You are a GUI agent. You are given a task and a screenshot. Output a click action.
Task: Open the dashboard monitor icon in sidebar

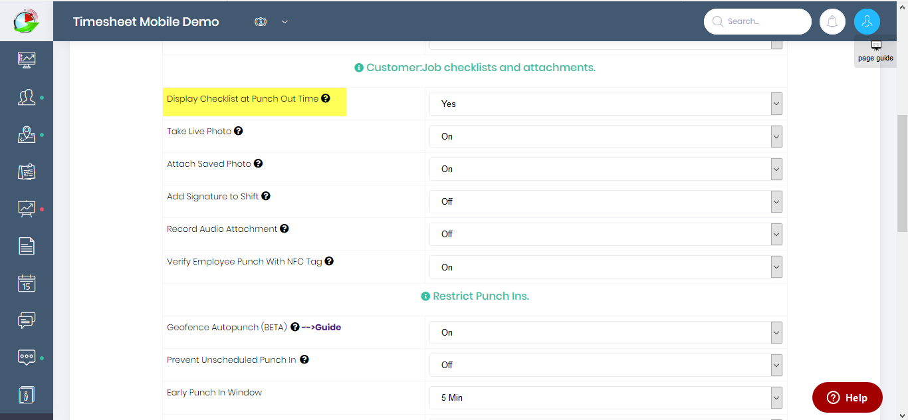tap(27, 60)
